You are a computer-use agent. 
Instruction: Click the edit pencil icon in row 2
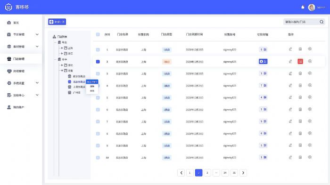pyautogui.click(x=290, y=61)
